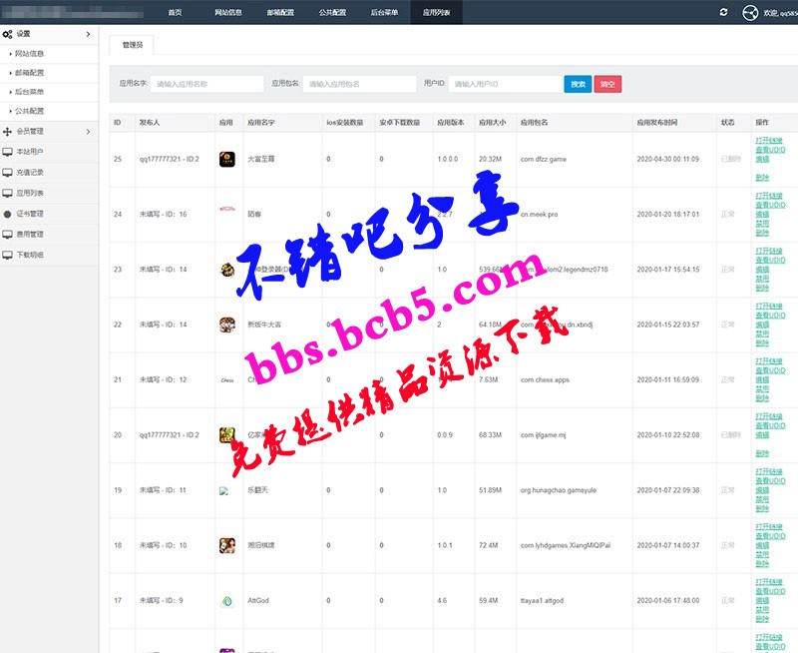This screenshot has width=798, height=653.
Task: Click 查看UDID link for app ID 25
Action: click(769, 150)
